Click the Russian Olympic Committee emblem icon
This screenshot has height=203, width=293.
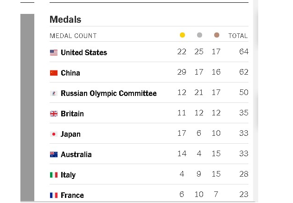54,93
